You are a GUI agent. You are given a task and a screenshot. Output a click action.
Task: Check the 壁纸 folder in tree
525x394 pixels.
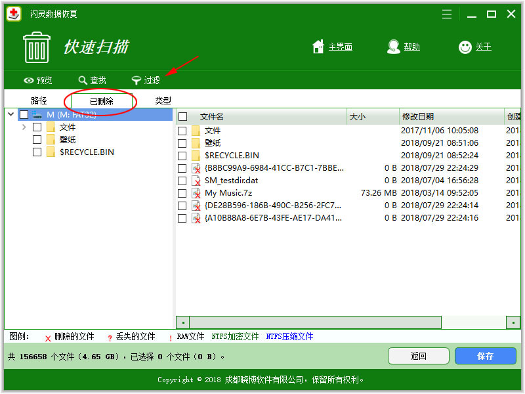click(x=37, y=139)
